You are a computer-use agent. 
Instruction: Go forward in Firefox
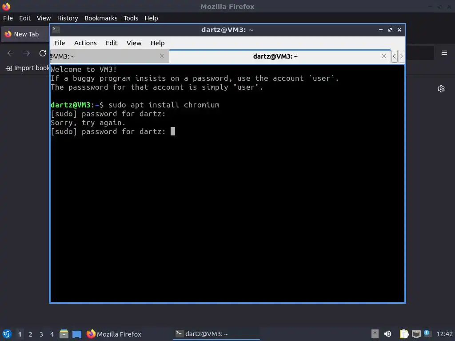tap(26, 53)
